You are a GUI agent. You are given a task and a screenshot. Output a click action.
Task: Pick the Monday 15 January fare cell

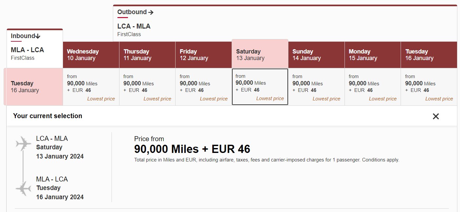[x=373, y=87]
